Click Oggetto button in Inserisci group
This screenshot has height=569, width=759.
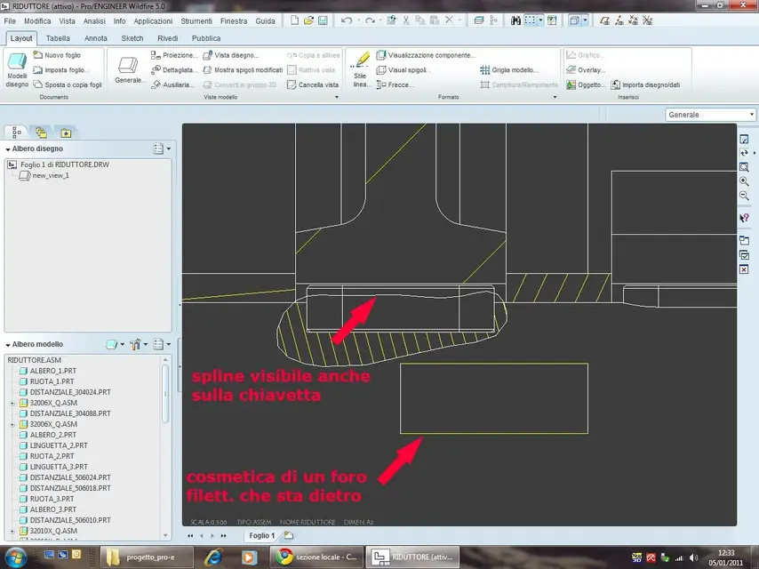(x=586, y=84)
